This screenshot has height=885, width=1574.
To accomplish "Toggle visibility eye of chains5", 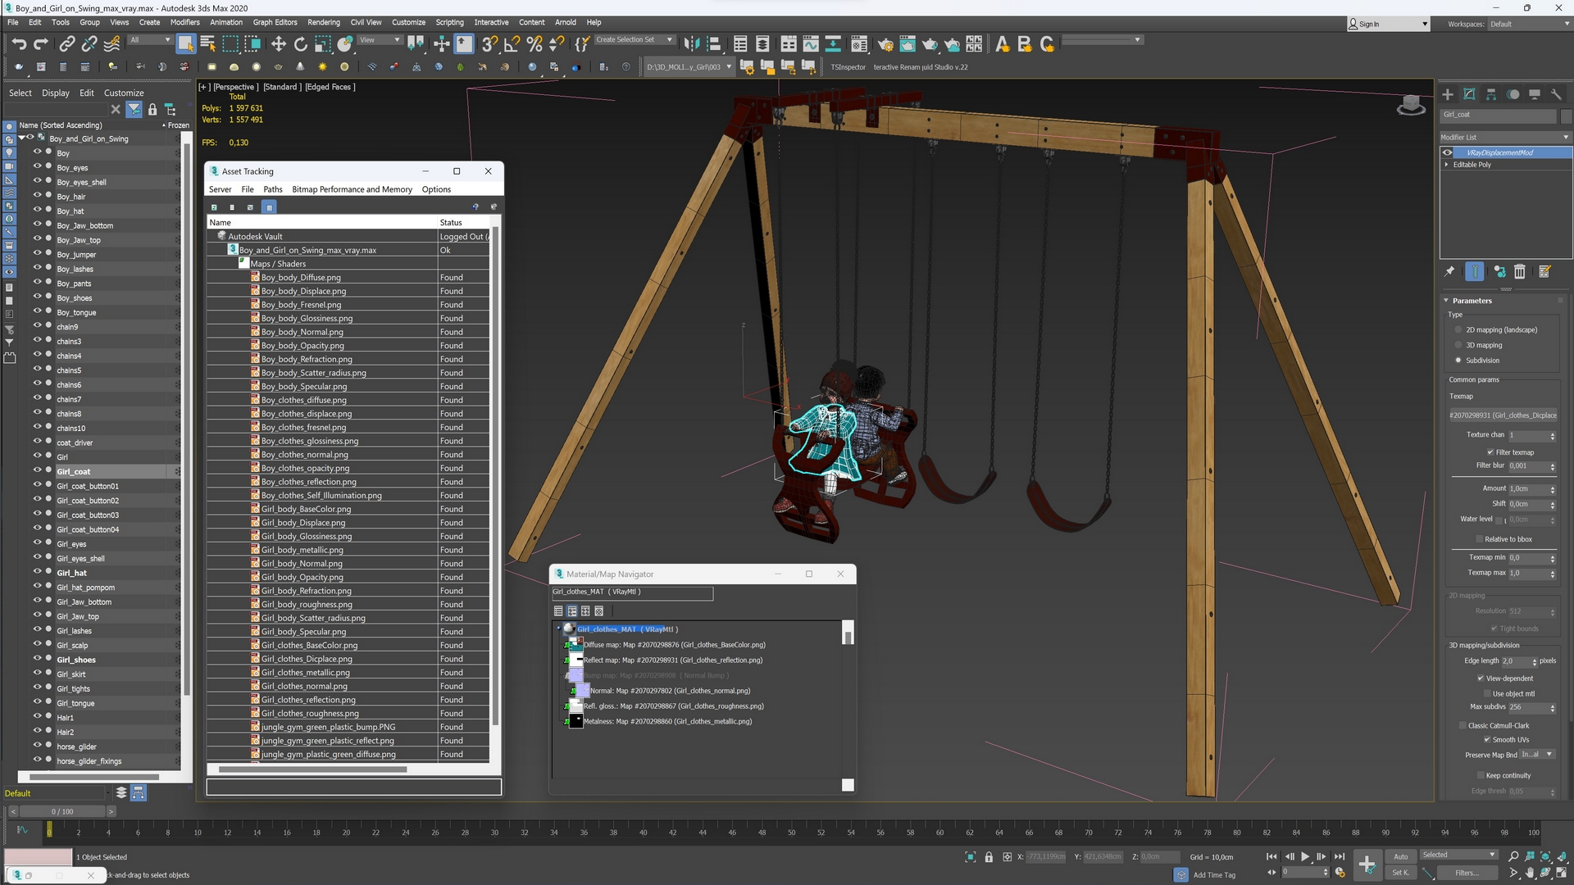I will tap(37, 370).
